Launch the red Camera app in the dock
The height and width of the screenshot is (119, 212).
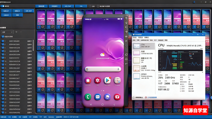(x=117, y=97)
